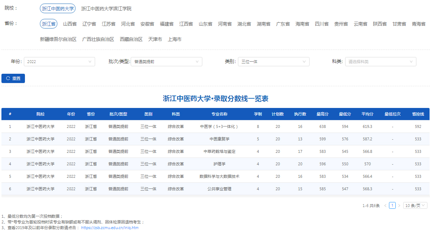Open the zsb.zcmu.edu.cn/lnlq.htm link
Screen dimensions: 431x233
tap(110, 228)
